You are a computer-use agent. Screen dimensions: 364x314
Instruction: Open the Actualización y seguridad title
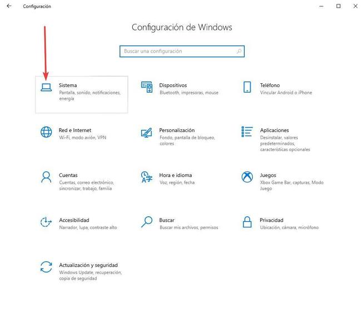click(x=88, y=265)
